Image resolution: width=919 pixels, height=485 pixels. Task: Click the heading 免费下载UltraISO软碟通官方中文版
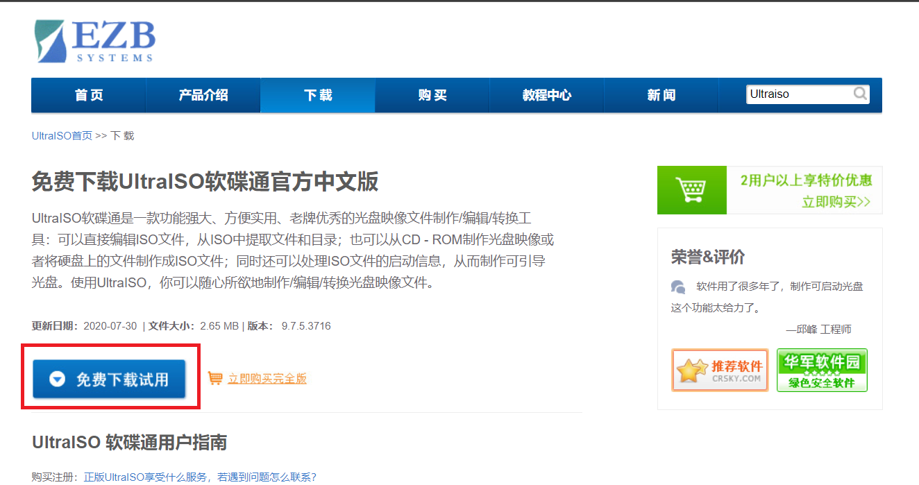205,182
